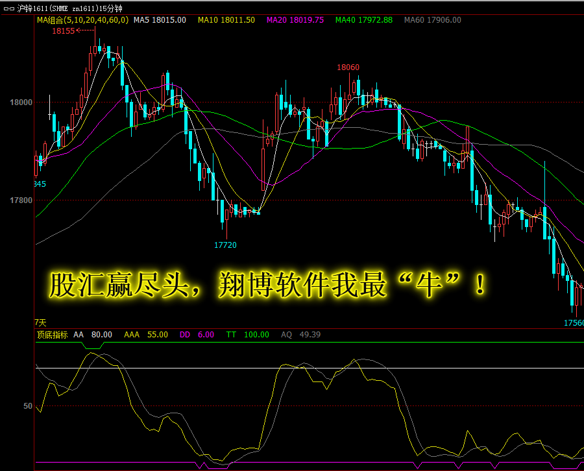Screen dimensions: 584x471
Task: Click the yellow MA10 18011.50 legend label
Action: 226,20
